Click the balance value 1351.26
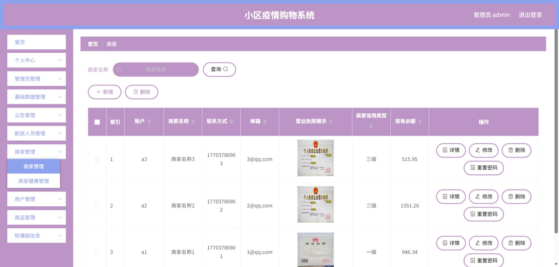 [x=410, y=206]
